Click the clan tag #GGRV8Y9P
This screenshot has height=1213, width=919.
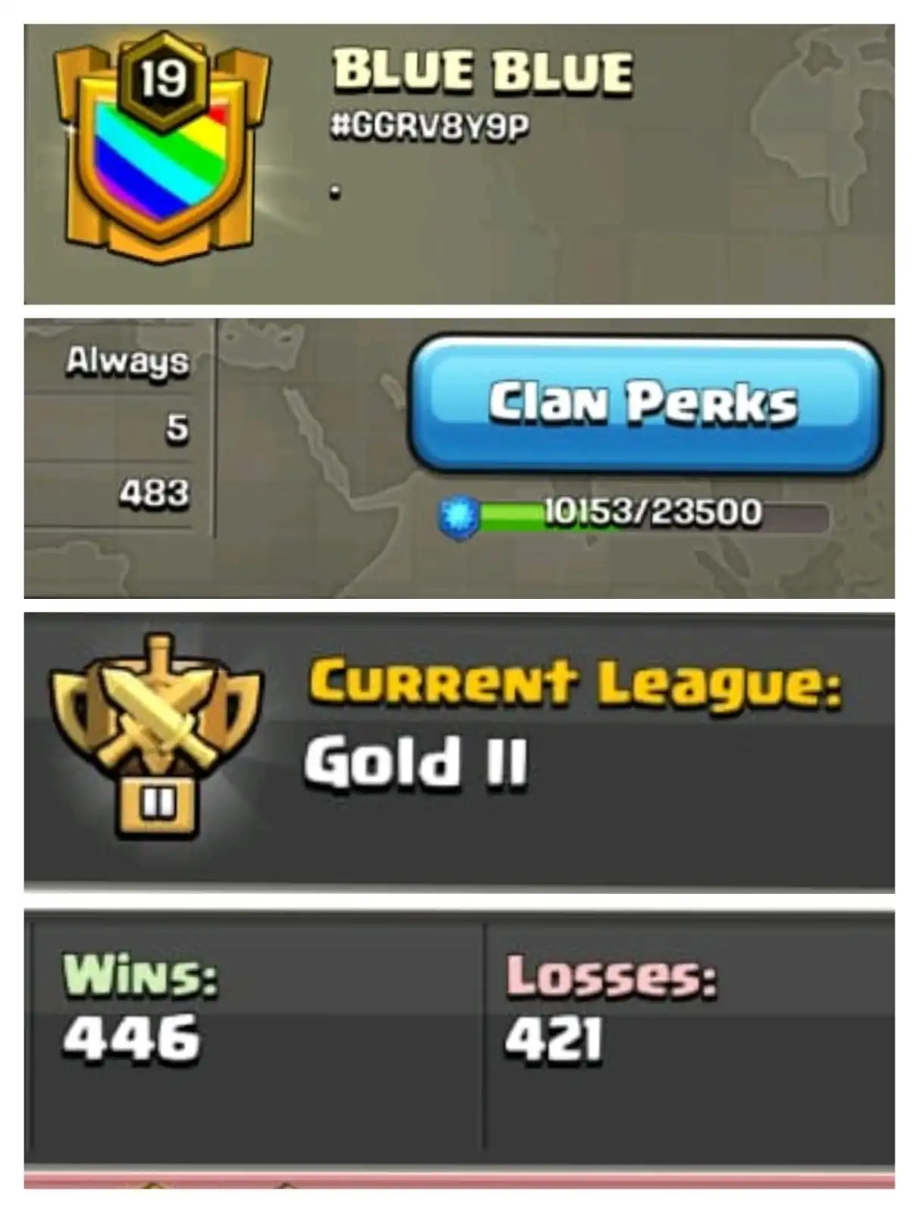pyautogui.click(x=430, y=126)
